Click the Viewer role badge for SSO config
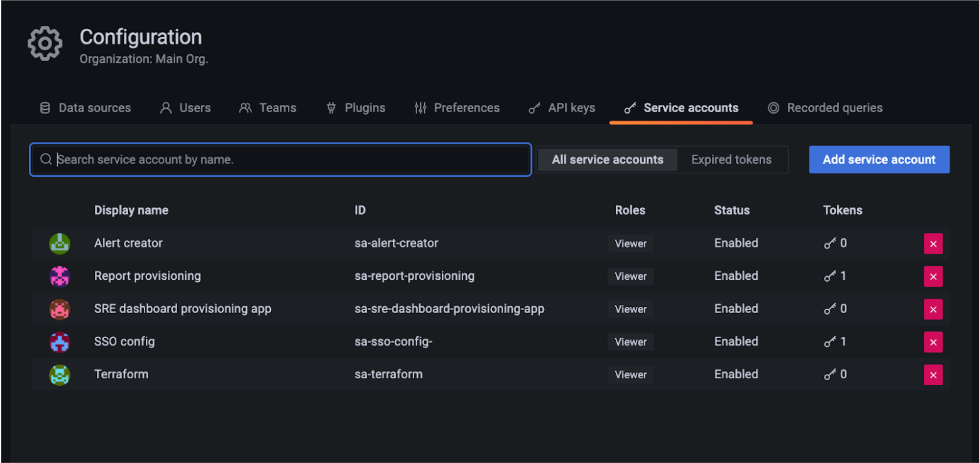The width and height of the screenshot is (979, 463). click(x=630, y=341)
